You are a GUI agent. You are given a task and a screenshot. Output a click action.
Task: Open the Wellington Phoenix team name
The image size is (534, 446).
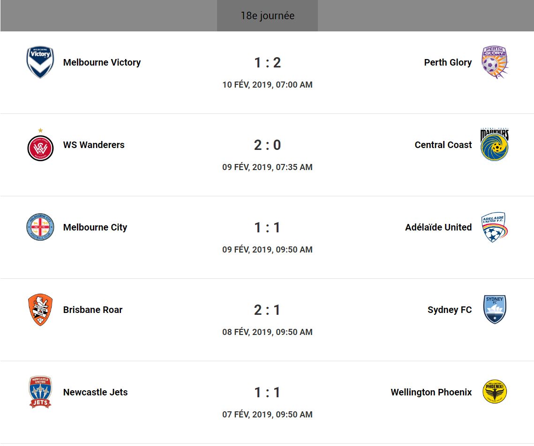pyautogui.click(x=431, y=392)
